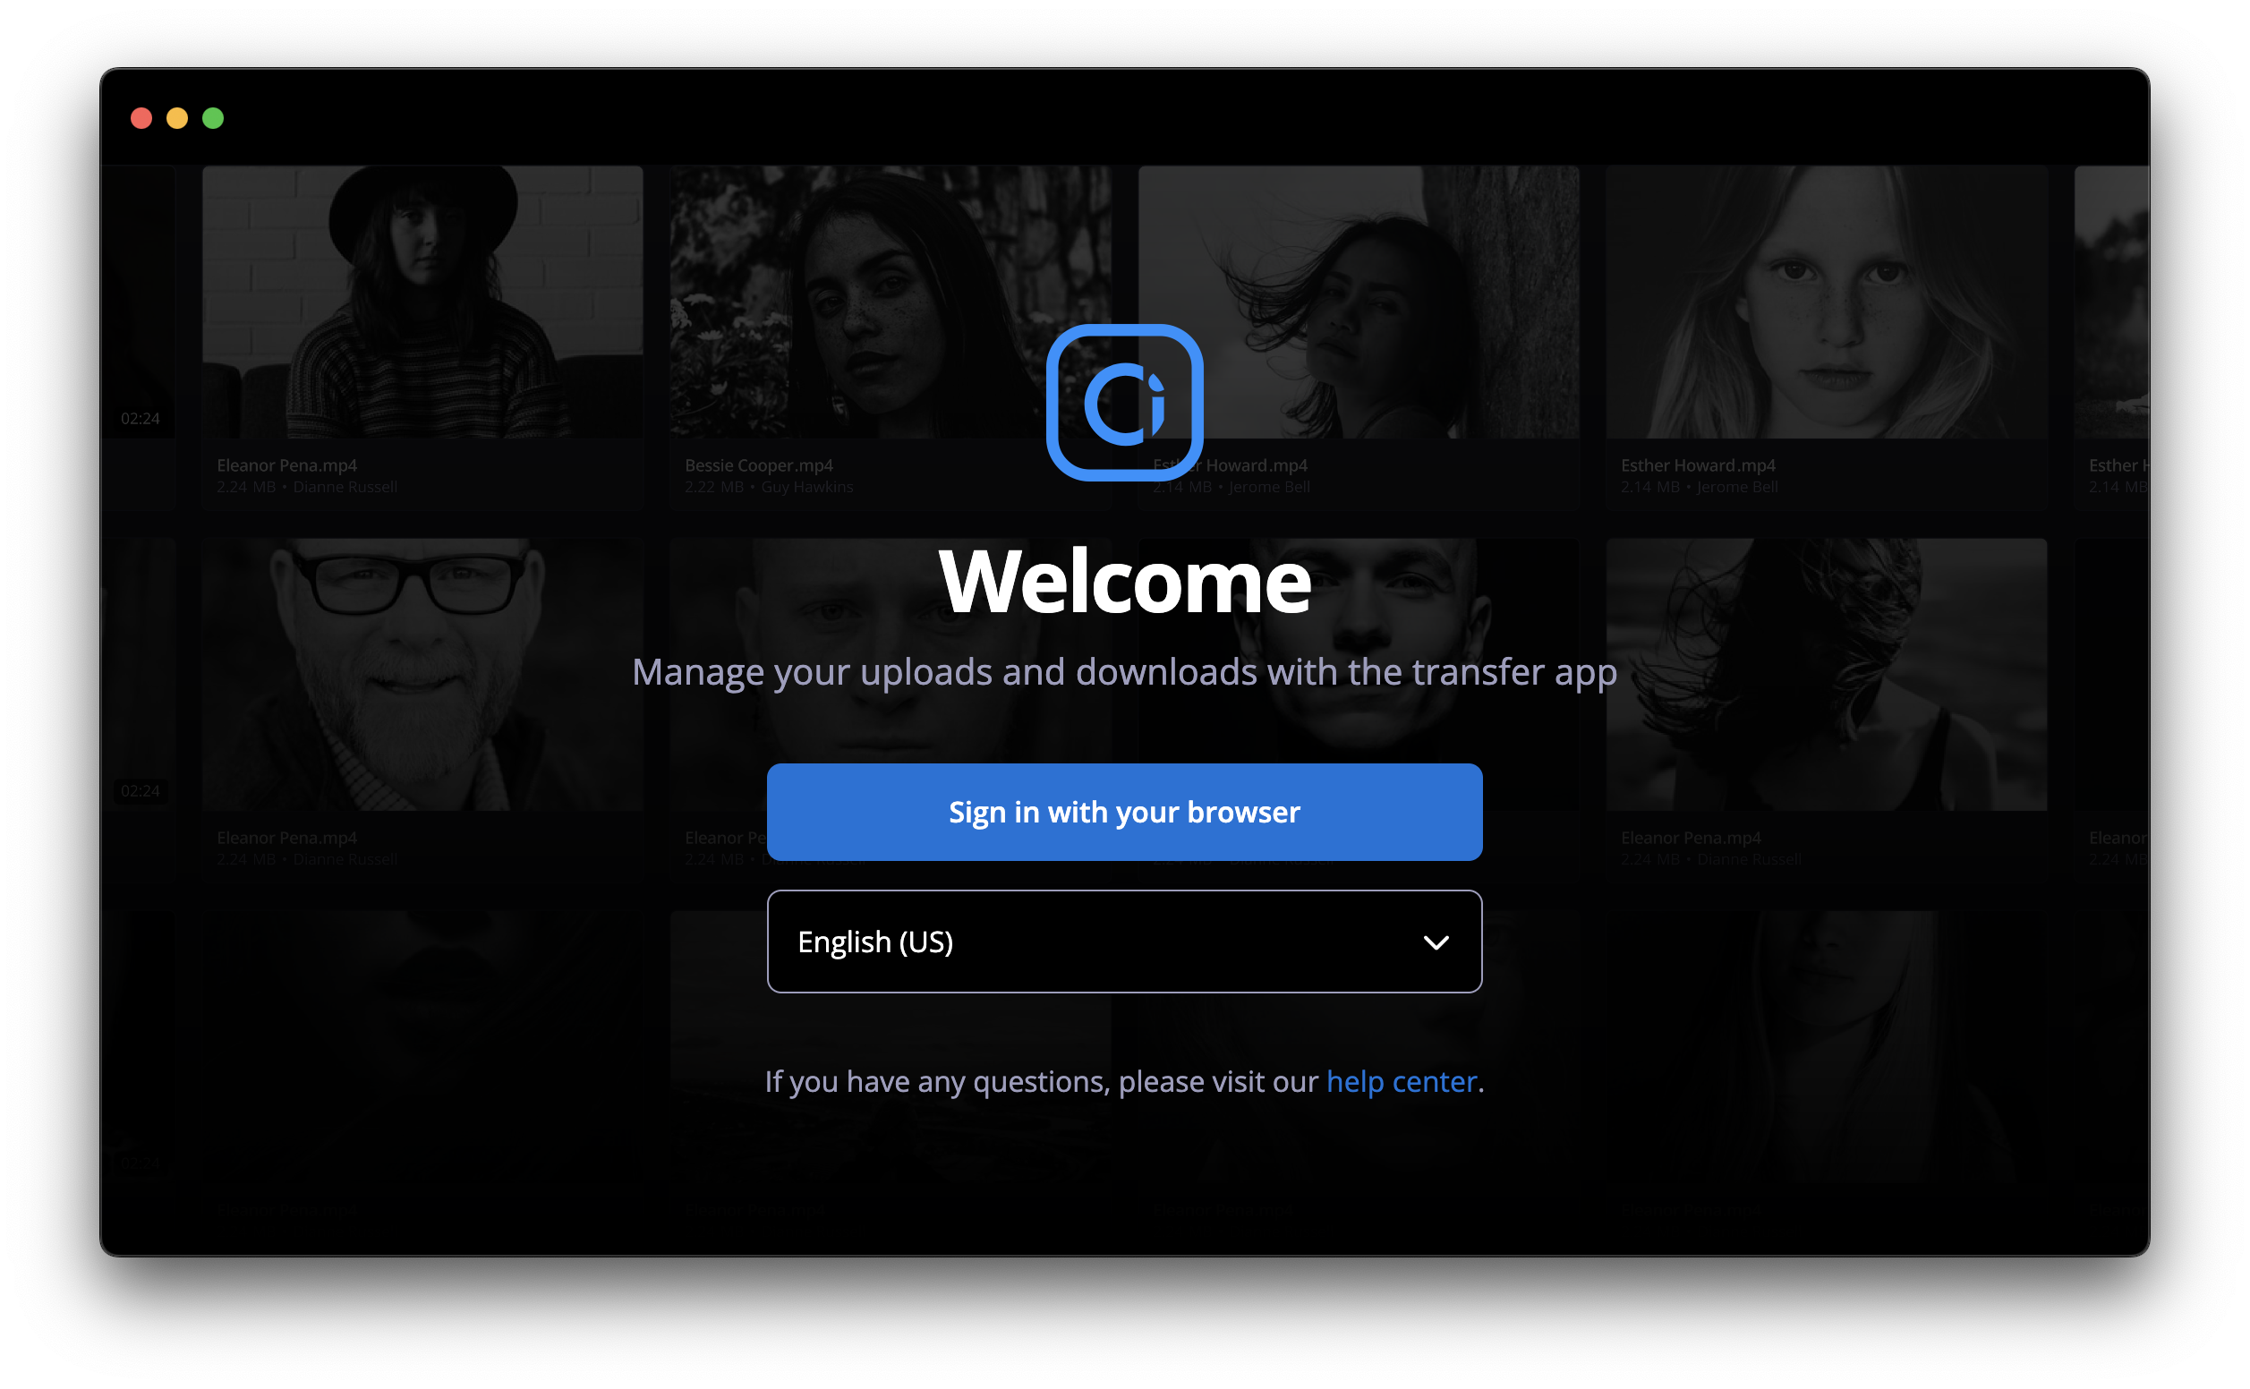Open the English (US) language dropdown
2250x1389 pixels.
1124,942
